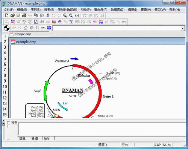The width and height of the screenshot is (188, 149).
Task: Open the 限制性酶切(R) menu
Action: pos(67,10)
